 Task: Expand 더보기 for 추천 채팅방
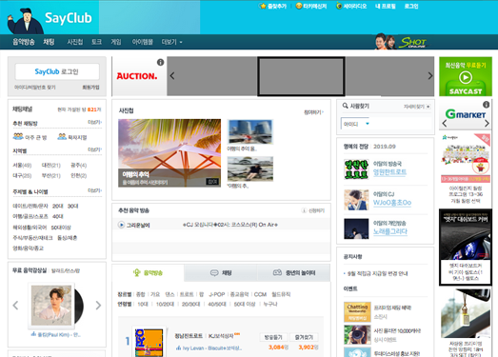[94, 122]
